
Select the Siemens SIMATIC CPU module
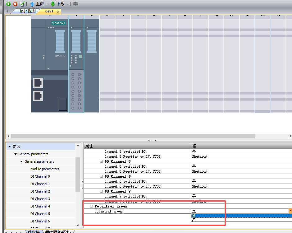coord(49,66)
